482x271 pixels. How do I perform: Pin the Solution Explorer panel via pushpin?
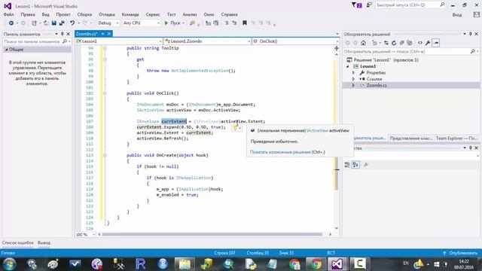[x=470, y=34]
